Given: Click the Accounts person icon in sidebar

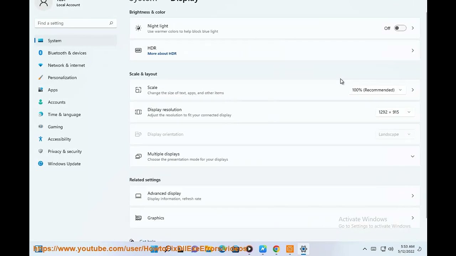Looking at the screenshot, I should click(41, 102).
